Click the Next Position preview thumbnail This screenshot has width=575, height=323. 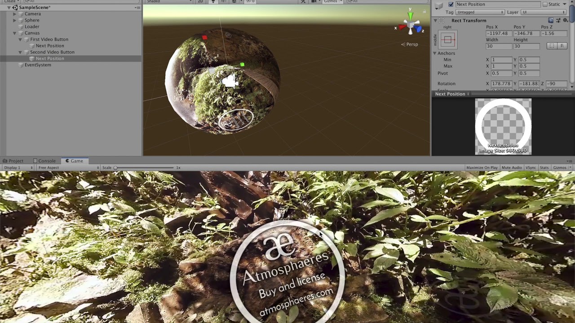click(503, 127)
